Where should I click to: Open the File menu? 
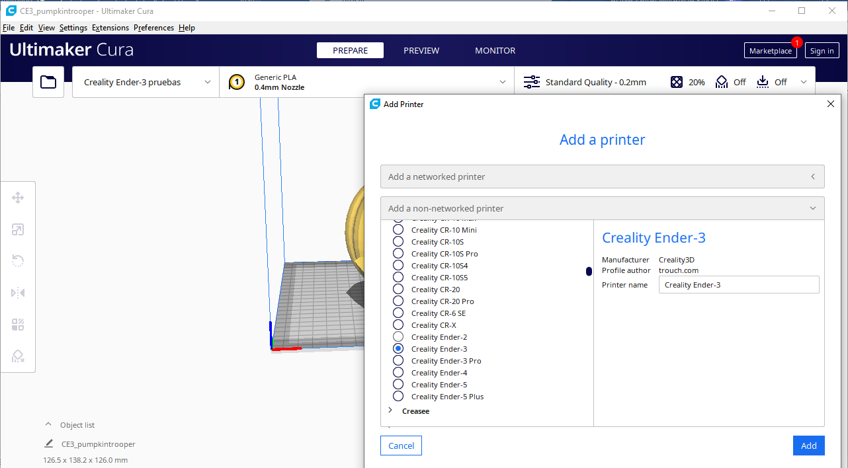9,28
